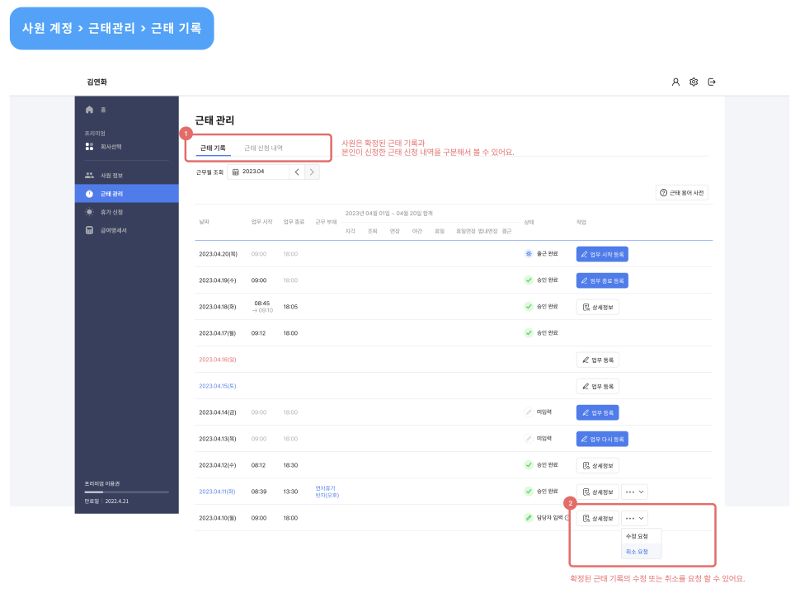
Task: Click premium usage progress bar
Action: coord(126,492)
